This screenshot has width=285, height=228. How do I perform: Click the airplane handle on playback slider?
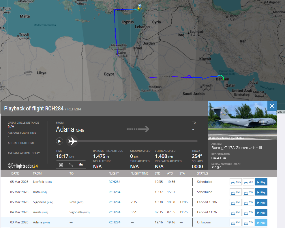point(72,141)
